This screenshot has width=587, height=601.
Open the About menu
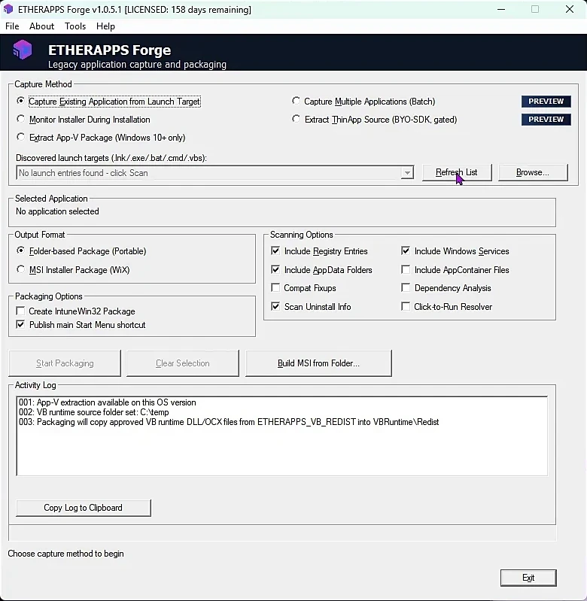click(42, 26)
